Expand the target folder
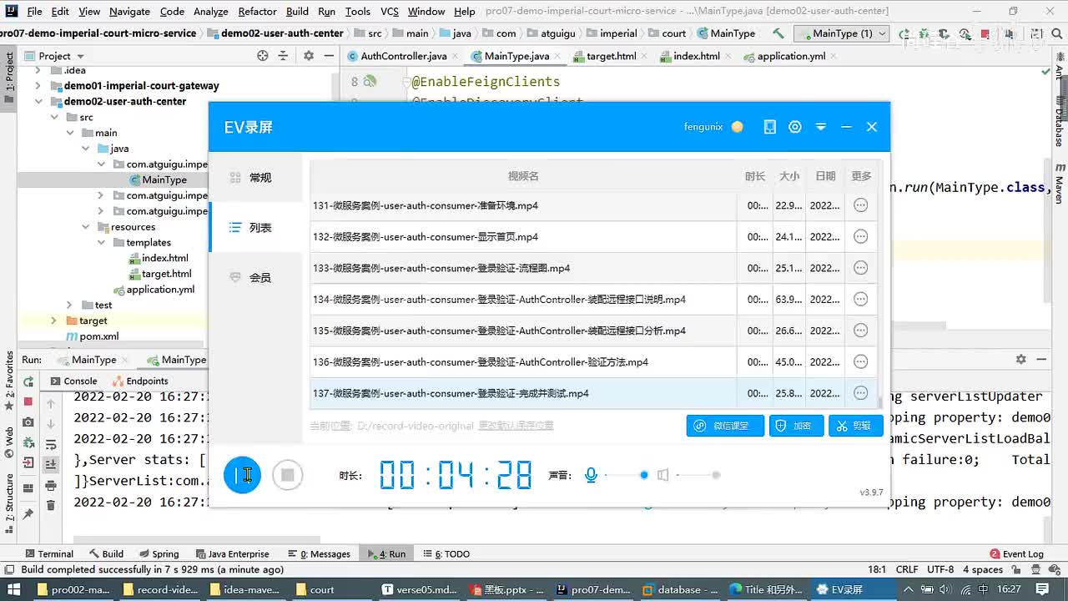 [54, 321]
